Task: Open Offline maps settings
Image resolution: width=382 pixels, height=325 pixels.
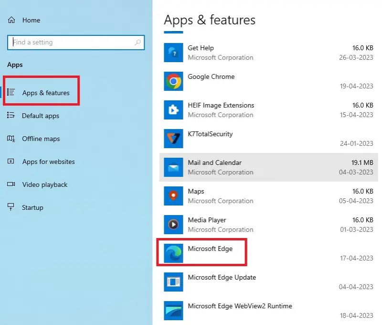Action: [40, 139]
